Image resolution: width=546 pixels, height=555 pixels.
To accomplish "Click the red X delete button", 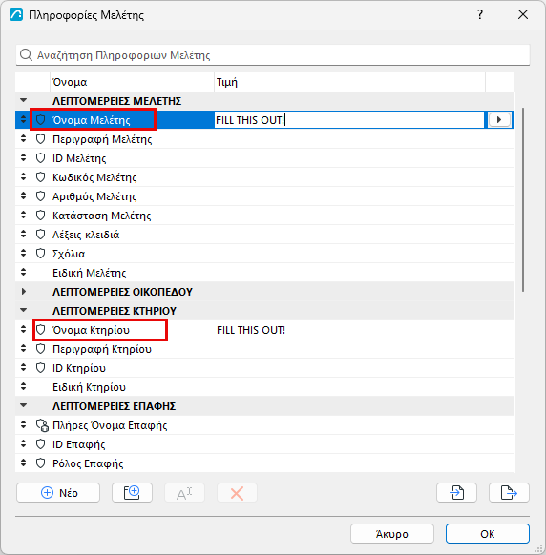I will click(x=237, y=493).
